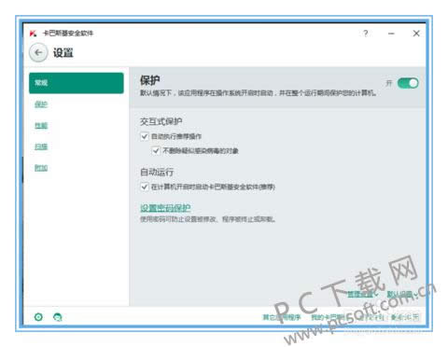This screenshot has height=347, width=448.
Task: Expand the 管理设置 dropdown
Action: pyautogui.click(x=362, y=294)
